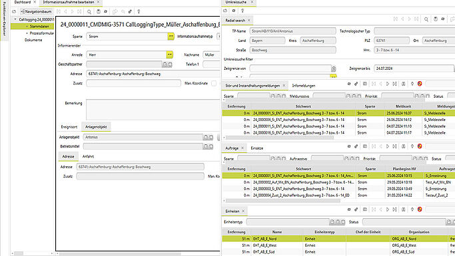This screenshot has height=256, width=455.
Task: Open help in Informationsaufnahme toolbar
Action: pos(139,11)
